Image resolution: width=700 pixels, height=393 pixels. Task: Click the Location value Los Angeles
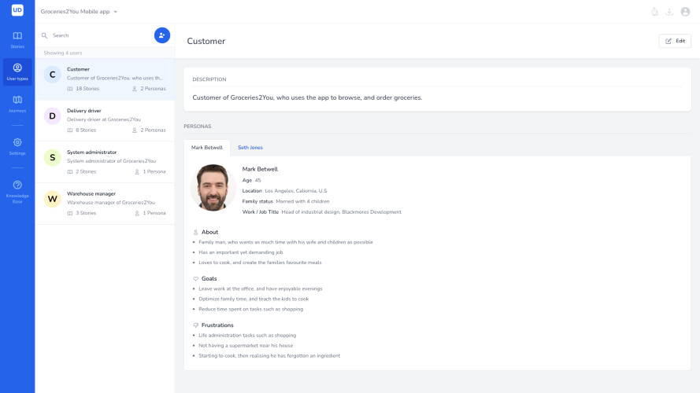point(296,191)
